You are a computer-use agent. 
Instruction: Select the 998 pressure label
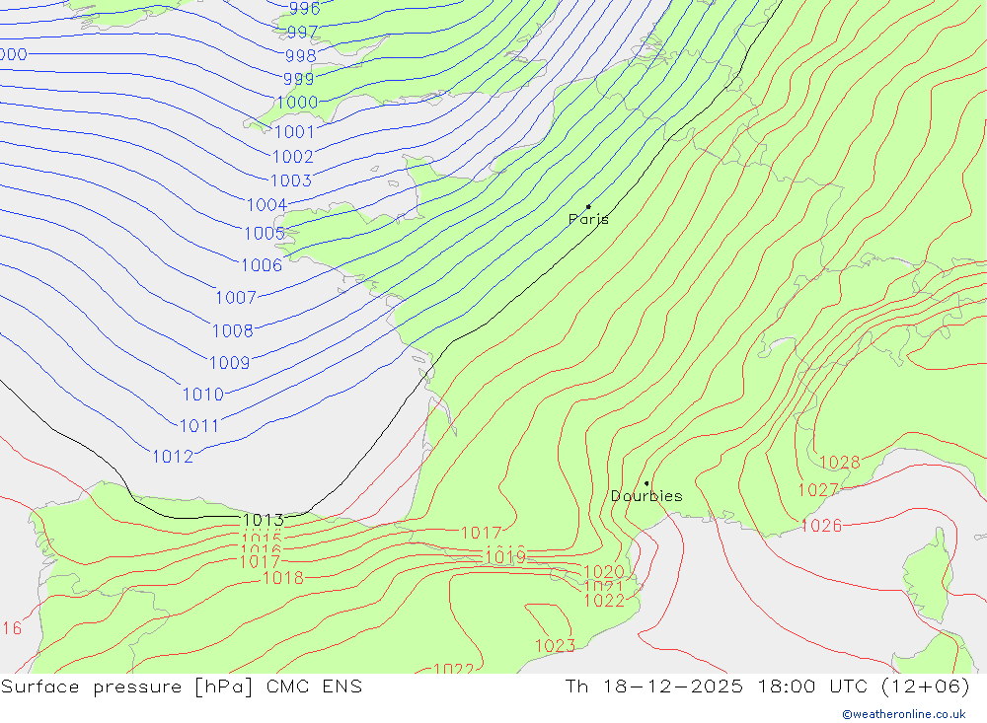301,56
